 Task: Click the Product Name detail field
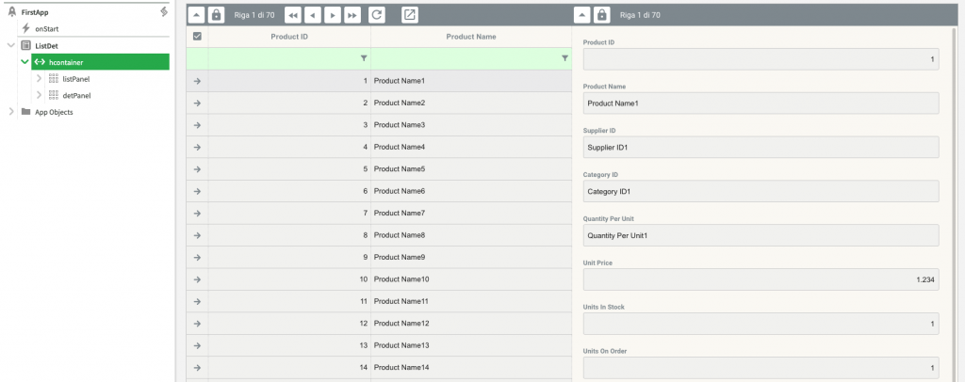pos(761,103)
